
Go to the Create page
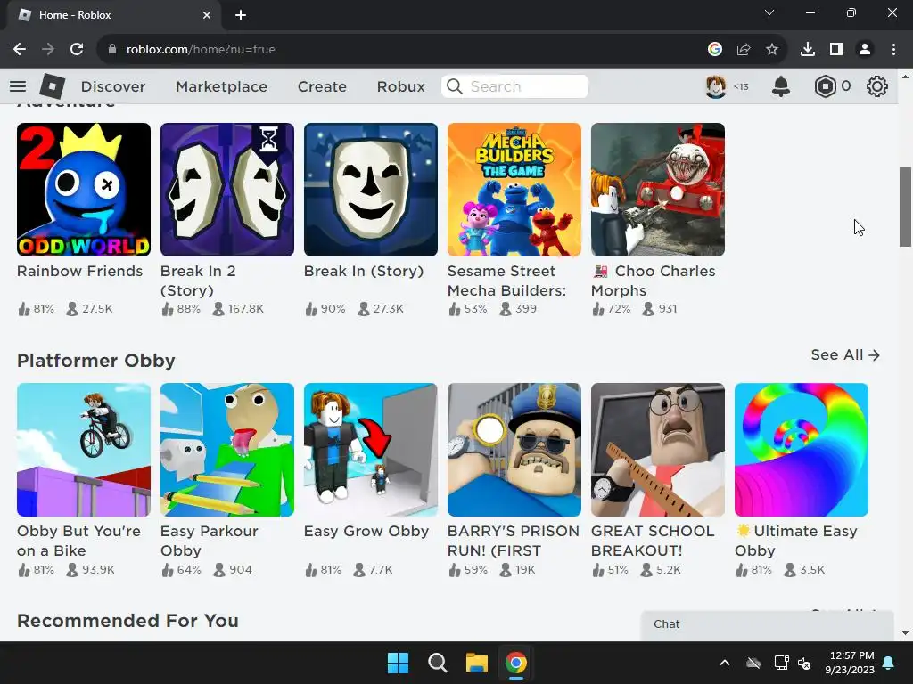point(322,86)
